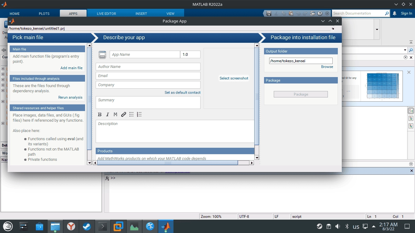Click the App Name field
Image resolution: width=415 pixels, height=233 pixels.
pos(145,55)
